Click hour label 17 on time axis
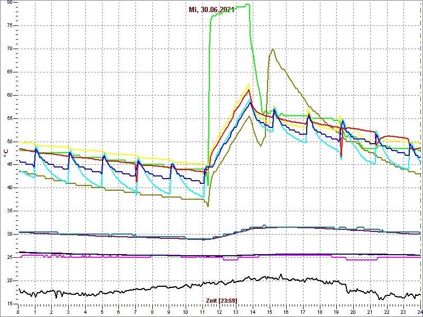 pyautogui.click(x=303, y=312)
